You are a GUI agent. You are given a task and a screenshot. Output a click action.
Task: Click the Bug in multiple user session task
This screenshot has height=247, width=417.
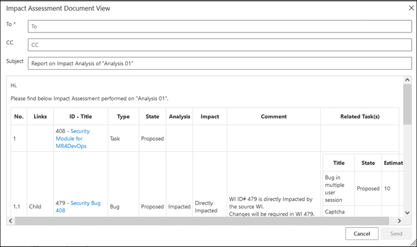(x=334, y=188)
